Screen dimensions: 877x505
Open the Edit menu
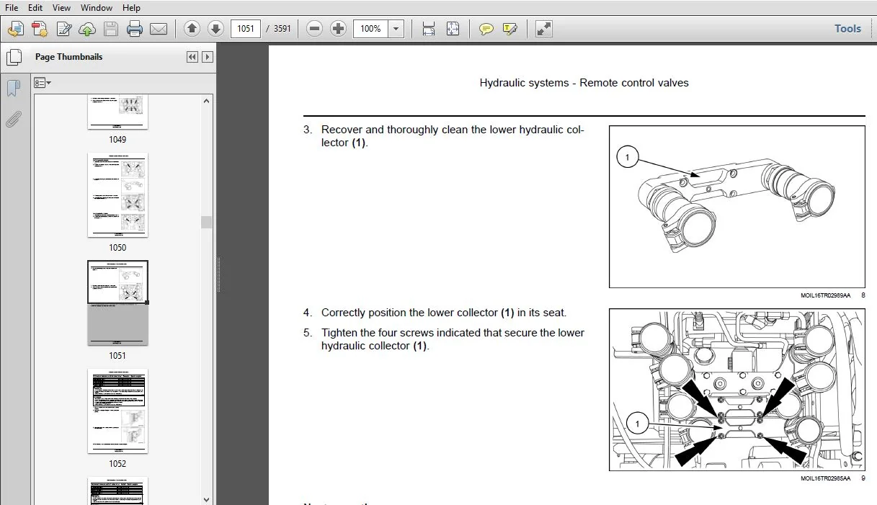tap(35, 8)
